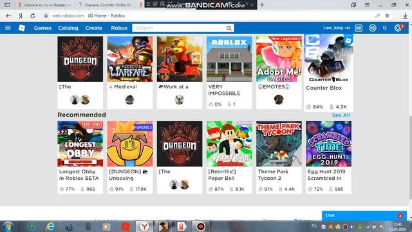Open the Robux currency icon

click(372, 28)
